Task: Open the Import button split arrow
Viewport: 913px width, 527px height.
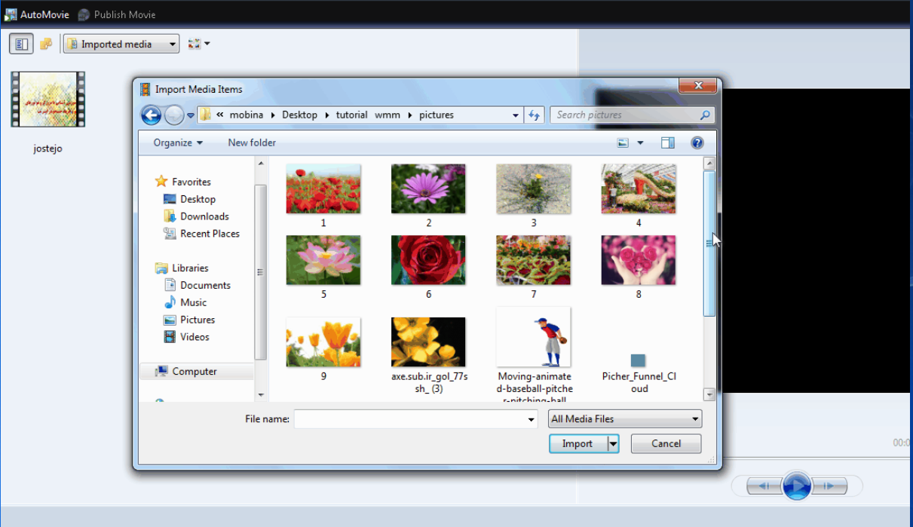Action: coord(613,443)
